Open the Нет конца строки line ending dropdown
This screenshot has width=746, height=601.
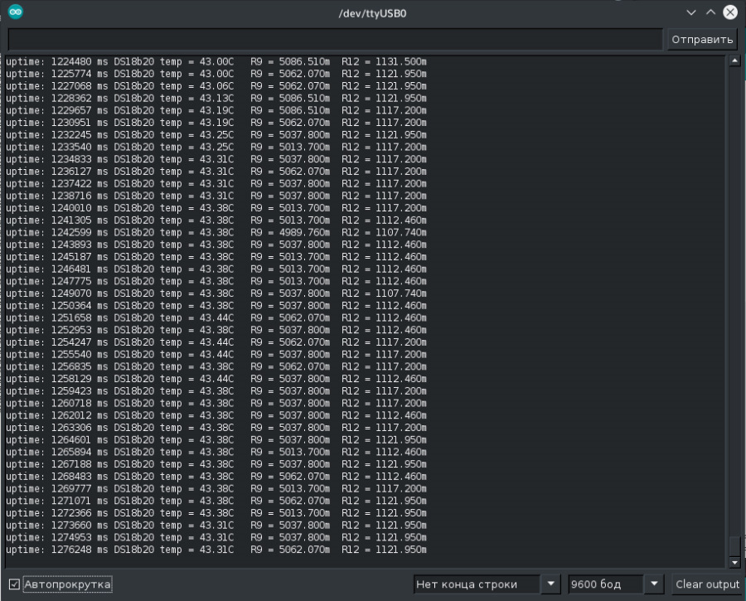487,584
